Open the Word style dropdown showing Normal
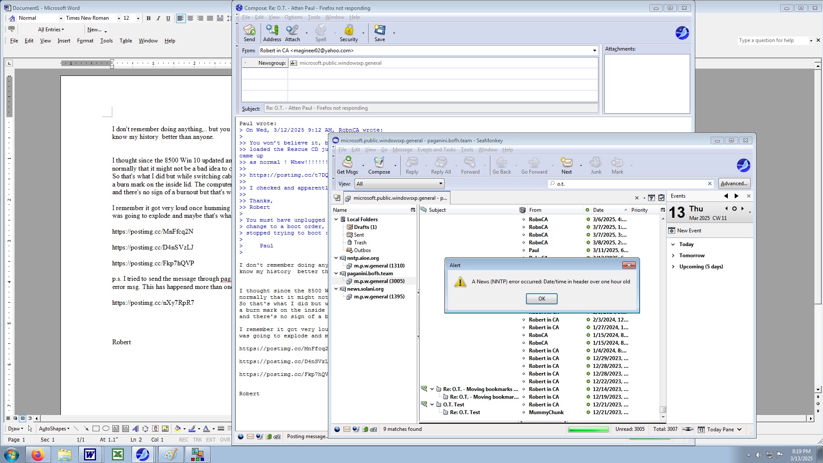This screenshot has height=463, width=823. tap(60, 18)
